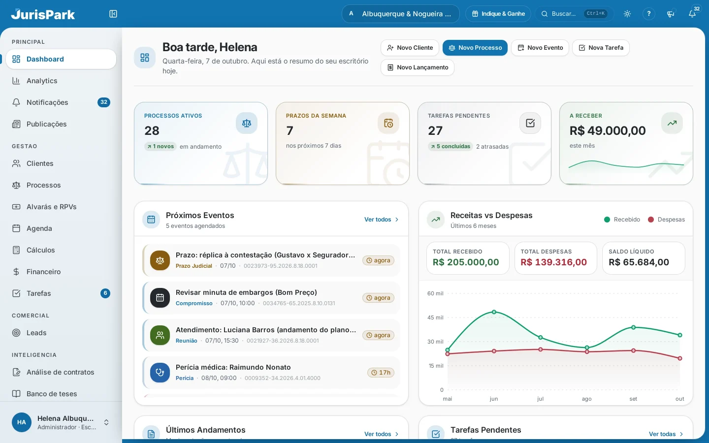
Task: Click the checkbox icon on Tarefas Pendentes card
Action: click(x=530, y=123)
